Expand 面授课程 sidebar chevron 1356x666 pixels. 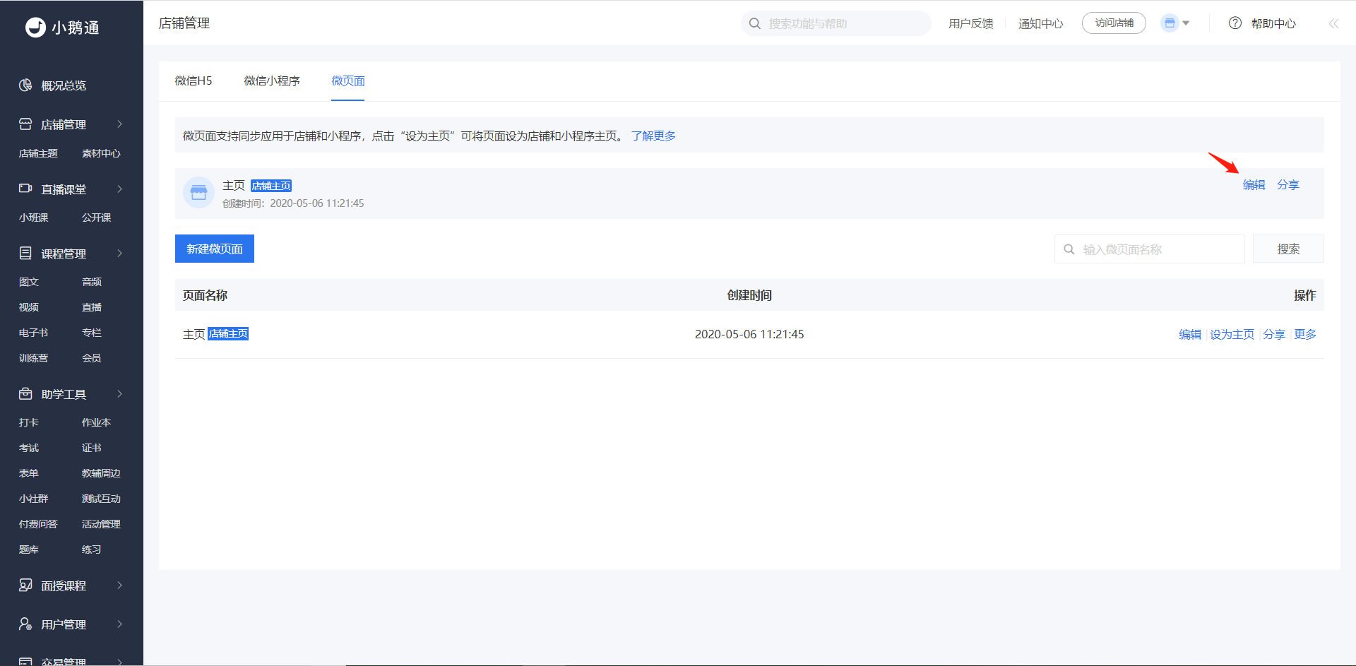click(x=119, y=585)
